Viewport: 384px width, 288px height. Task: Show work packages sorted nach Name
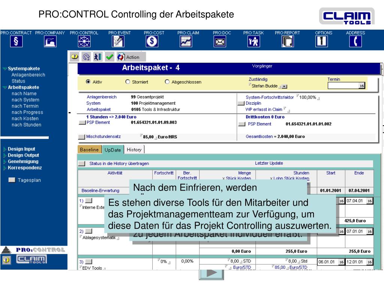click(x=24, y=93)
